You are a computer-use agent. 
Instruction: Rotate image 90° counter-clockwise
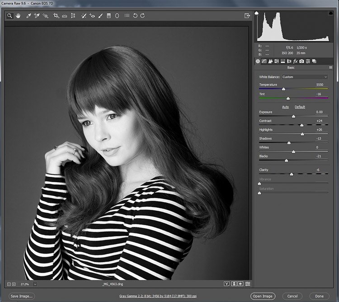tap(135, 15)
